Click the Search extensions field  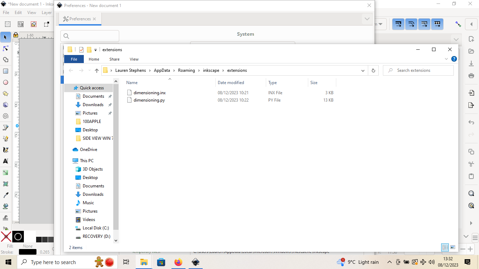[418, 70]
